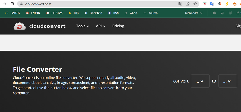Open the convert source format dropdown
Screen dimensions: 241x112
tap(200, 81)
